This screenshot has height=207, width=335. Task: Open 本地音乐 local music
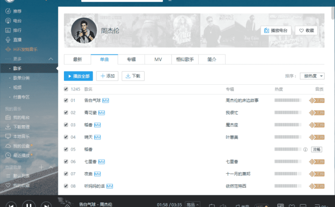click(17, 136)
